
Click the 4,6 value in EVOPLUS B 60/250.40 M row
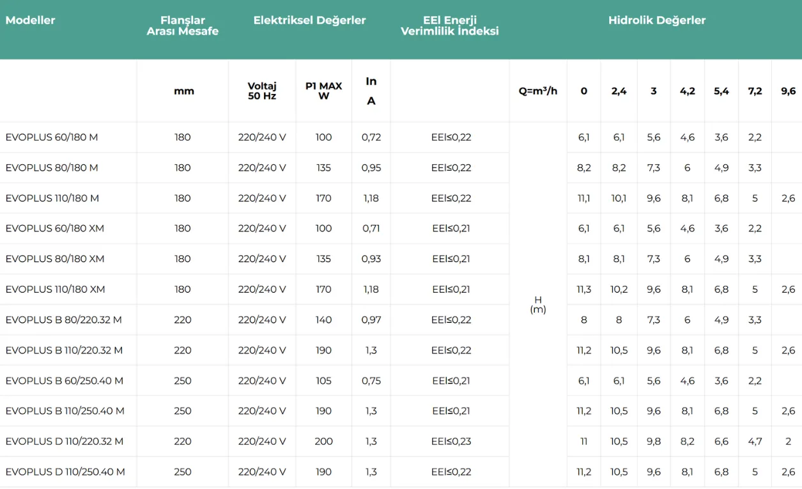(688, 381)
